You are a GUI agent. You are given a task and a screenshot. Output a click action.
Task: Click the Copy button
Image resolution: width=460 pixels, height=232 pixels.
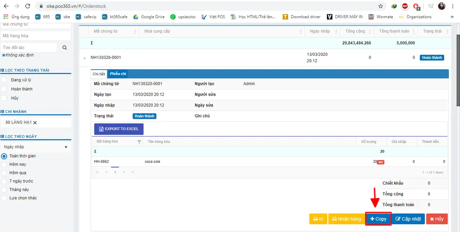(378, 219)
